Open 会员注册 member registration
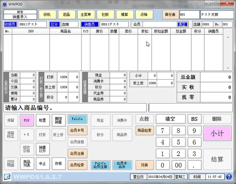 point(77,154)
